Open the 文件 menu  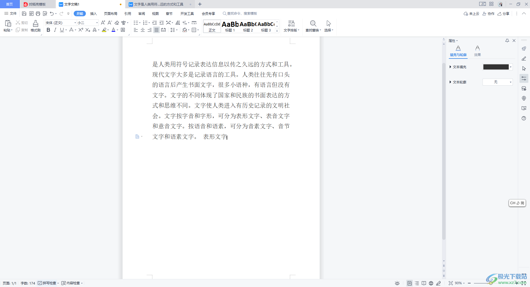click(11, 14)
